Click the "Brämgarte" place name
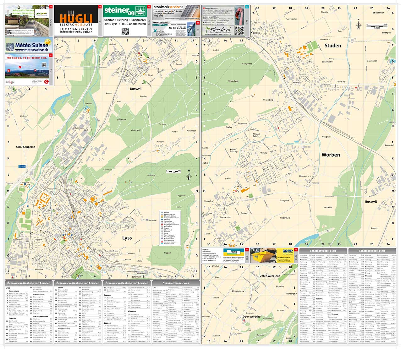This screenshot has height=349, width=401. point(284,200)
